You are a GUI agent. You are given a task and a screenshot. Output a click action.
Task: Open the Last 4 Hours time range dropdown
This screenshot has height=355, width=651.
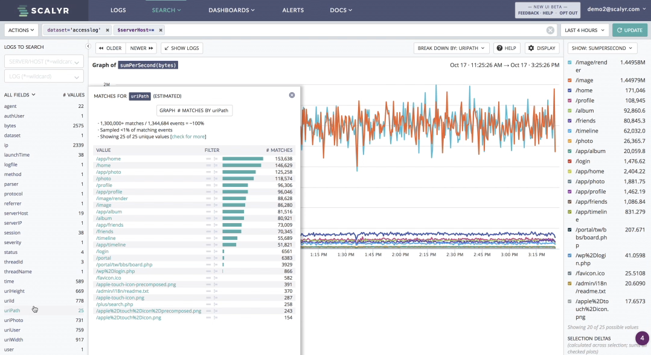pos(583,30)
